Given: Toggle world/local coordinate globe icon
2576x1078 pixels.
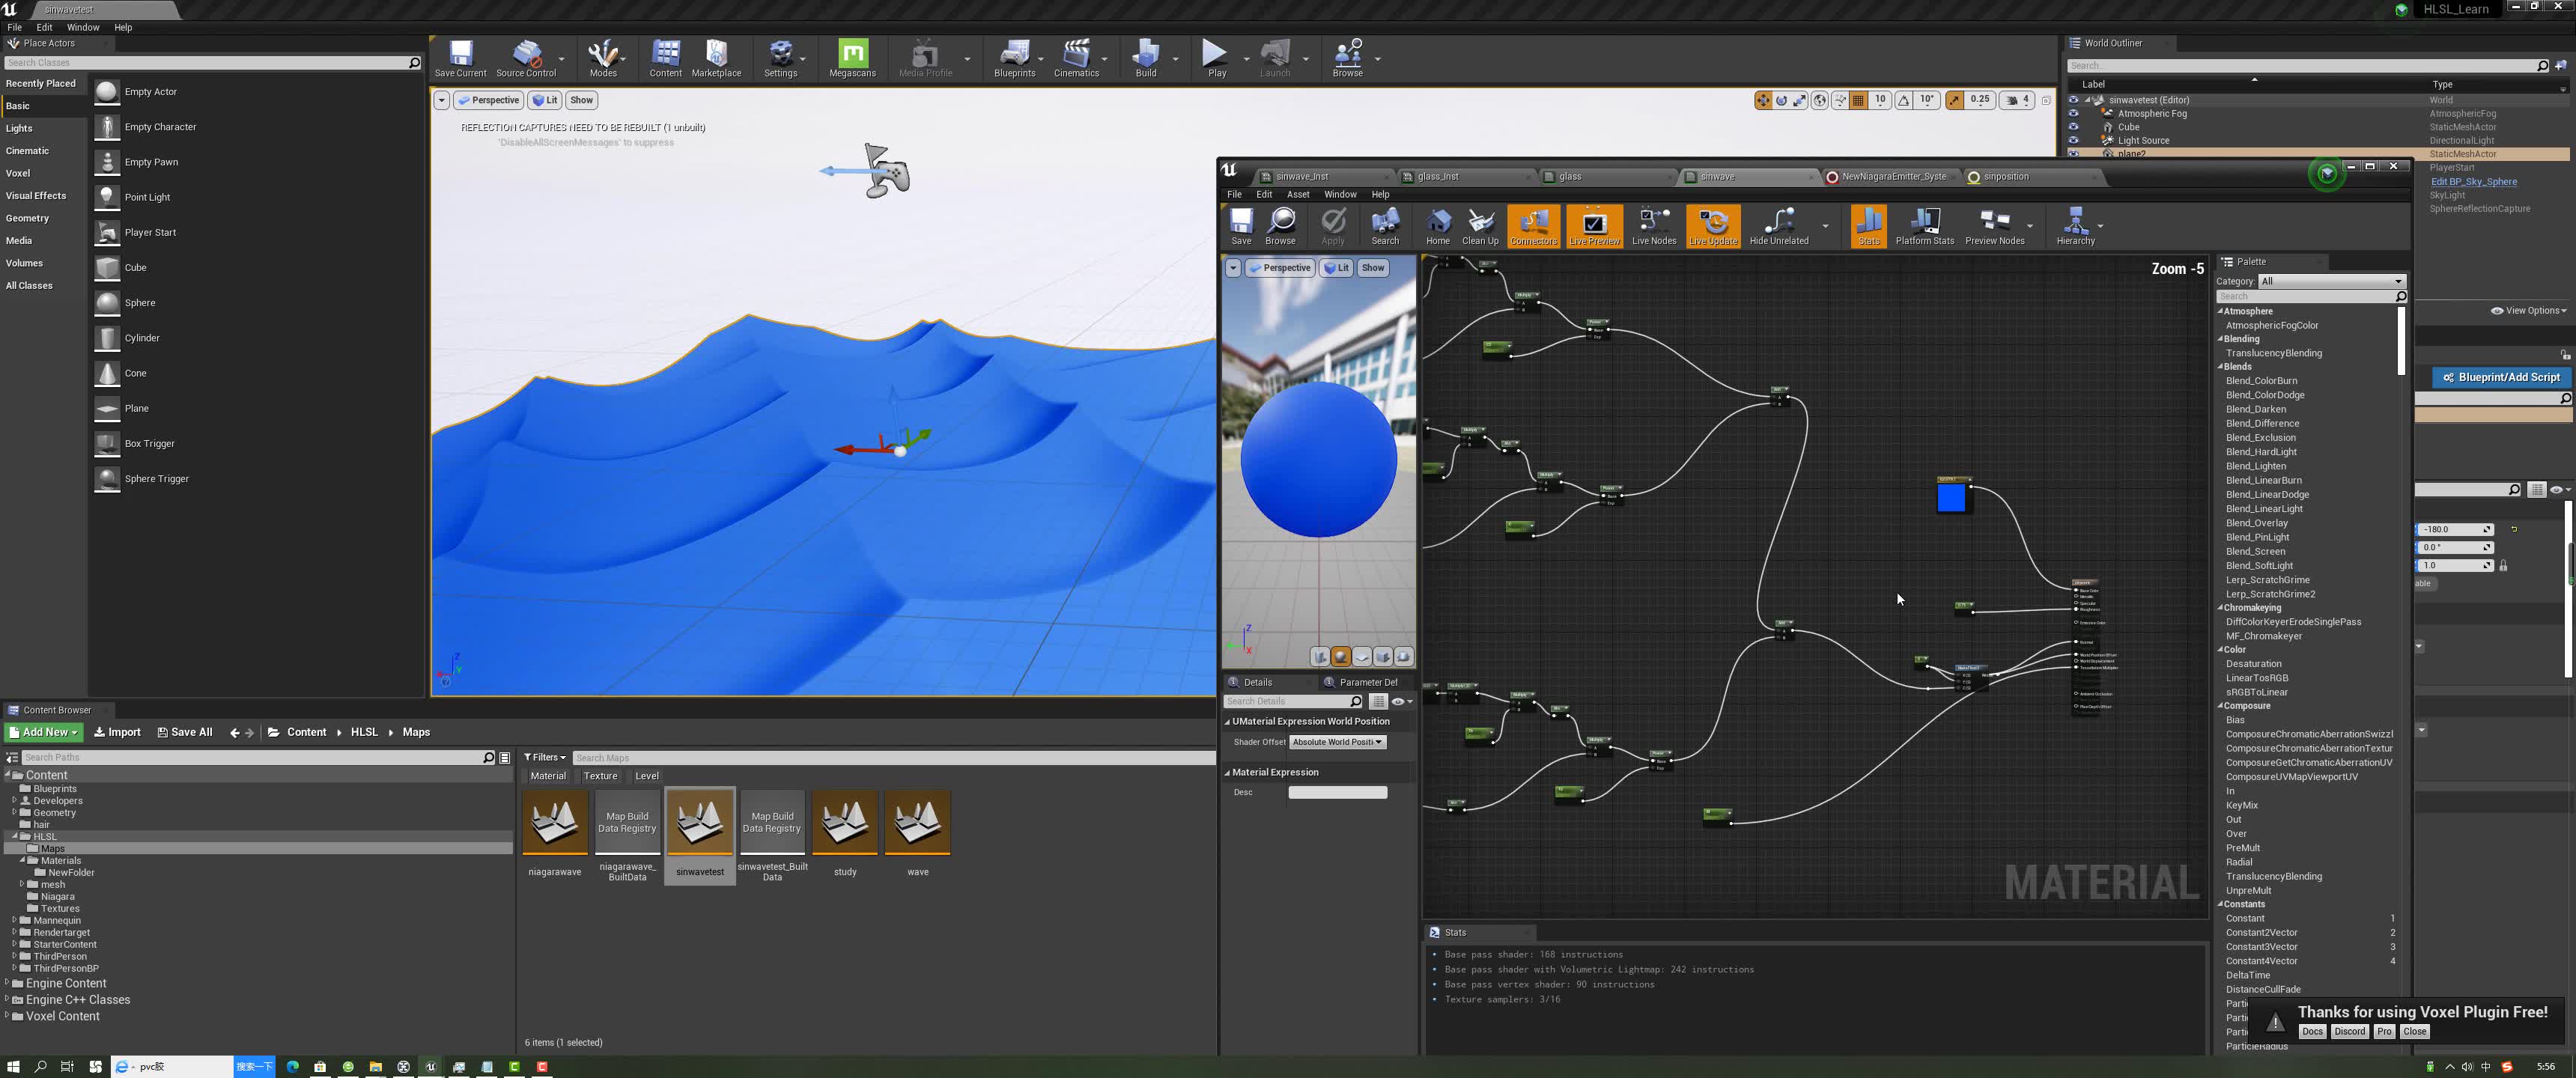Looking at the screenshot, I should [1820, 100].
